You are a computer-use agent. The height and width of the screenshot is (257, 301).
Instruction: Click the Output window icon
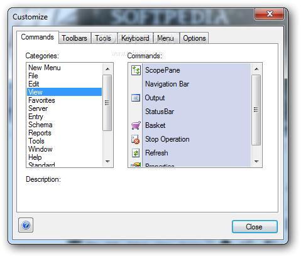pos(136,98)
